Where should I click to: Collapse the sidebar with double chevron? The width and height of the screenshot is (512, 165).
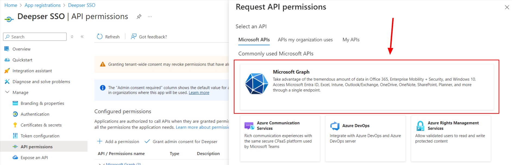point(82,37)
